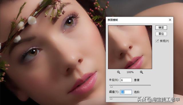Click the radius slider track
Viewport: 183px width, 105px height.
(130, 85)
